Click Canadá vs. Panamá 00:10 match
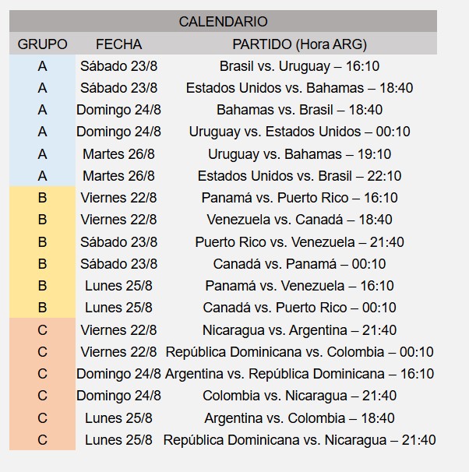469x472 pixels. (x=299, y=264)
